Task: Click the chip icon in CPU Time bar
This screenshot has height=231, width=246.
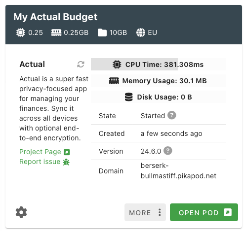Action: 117,65
